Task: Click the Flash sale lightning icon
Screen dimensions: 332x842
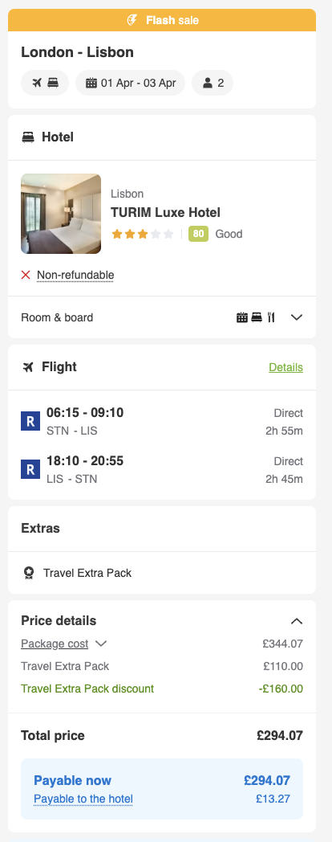Action: (x=132, y=20)
